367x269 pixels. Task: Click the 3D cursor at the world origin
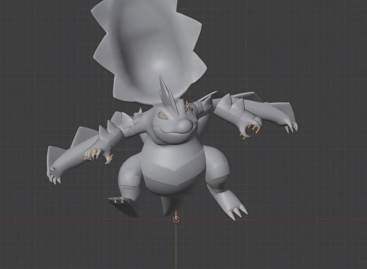pyautogui.click(x=176, y=219)
